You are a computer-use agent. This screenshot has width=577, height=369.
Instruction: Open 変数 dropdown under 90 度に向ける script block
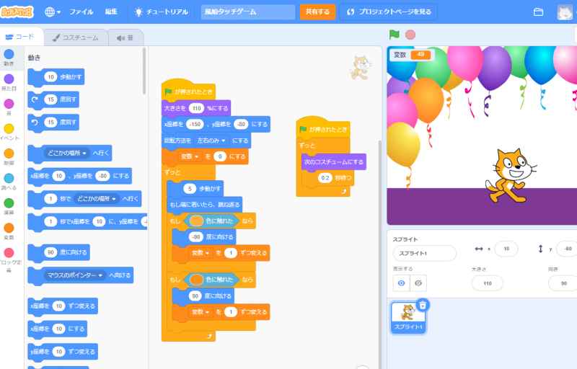(201, 312)
